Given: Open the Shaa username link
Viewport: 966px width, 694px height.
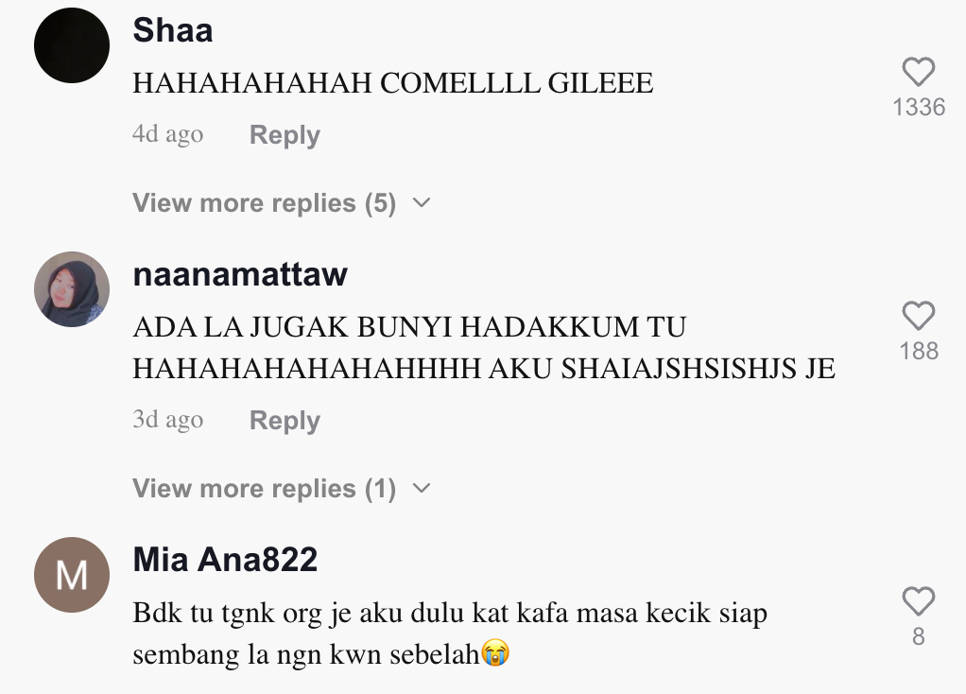Looking at the screenshot, I should click(172, 30).
